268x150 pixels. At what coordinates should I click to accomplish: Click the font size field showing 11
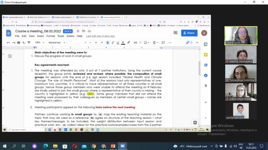pyautogui.click(x=96, y=43)
